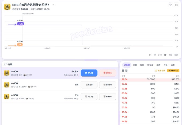
Task: Select the ↓500 outcome row
Action: point(60,97)
